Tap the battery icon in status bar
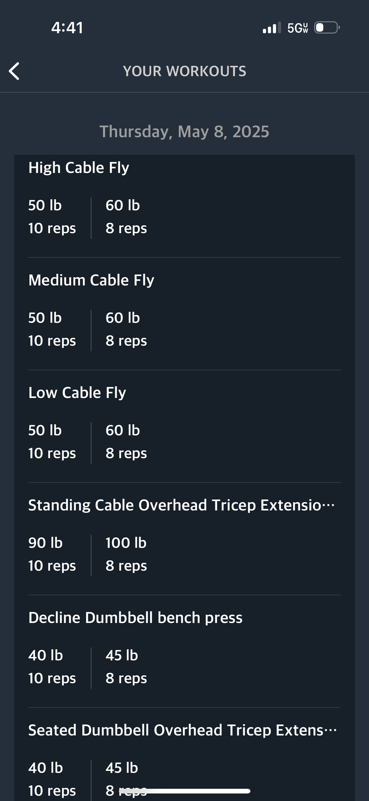Viewport: 369px width, 801px height. (x=327, y=28)
